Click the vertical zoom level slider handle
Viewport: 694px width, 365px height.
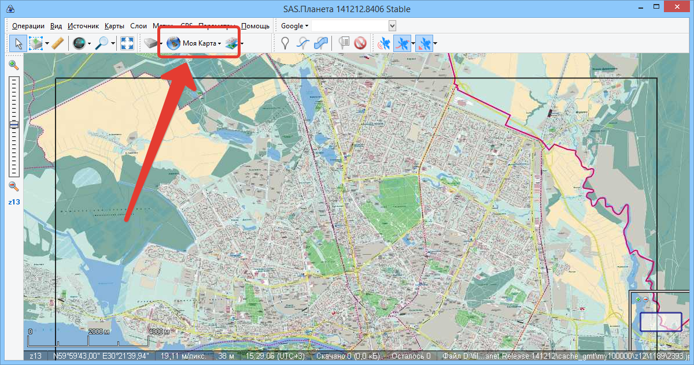point(13,125)
